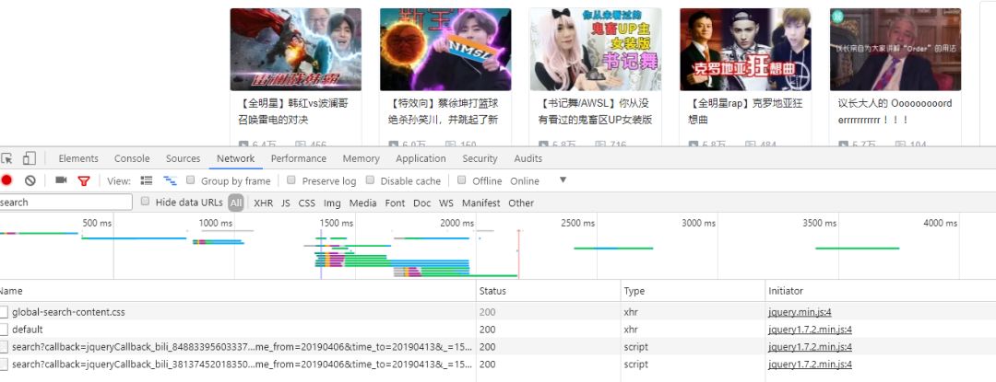Image resolution: width=996 pixels, height=382 pixels.
Task: Select the overview waterfall view icon
Action: pos(171,180)
